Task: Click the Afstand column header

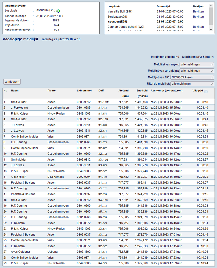Action: pyautogui.click(x=123, y=91)
